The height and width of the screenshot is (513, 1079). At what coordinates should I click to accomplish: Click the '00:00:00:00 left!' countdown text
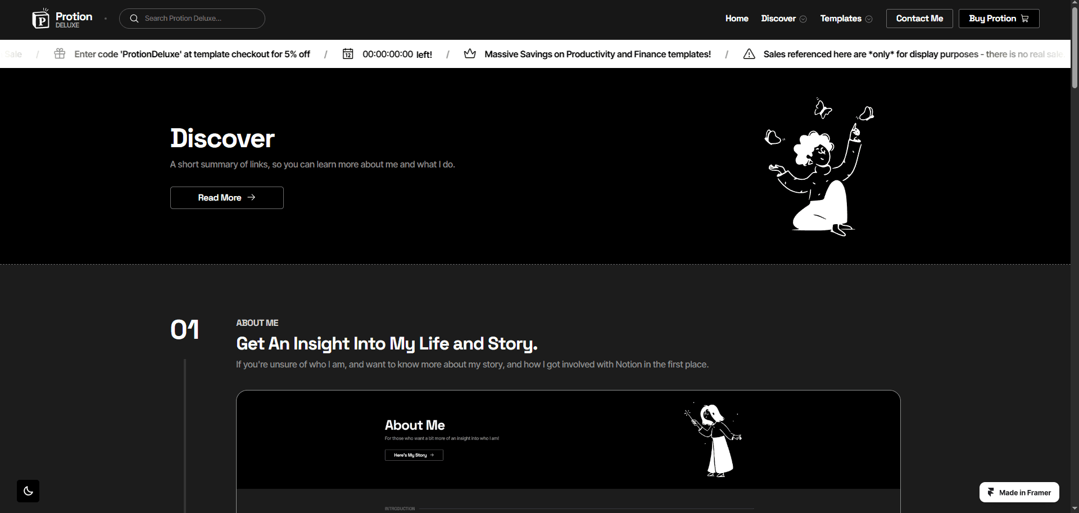tap(397, 54)
